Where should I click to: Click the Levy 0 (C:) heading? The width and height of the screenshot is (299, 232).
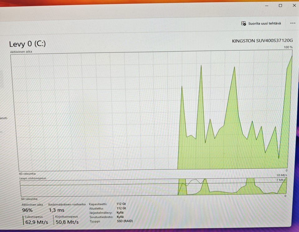click(27, 44)
